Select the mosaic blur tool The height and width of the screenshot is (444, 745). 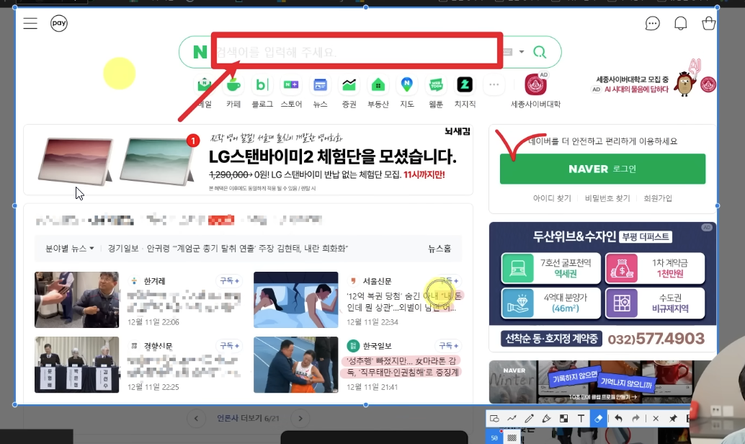[x=563, y=418]
